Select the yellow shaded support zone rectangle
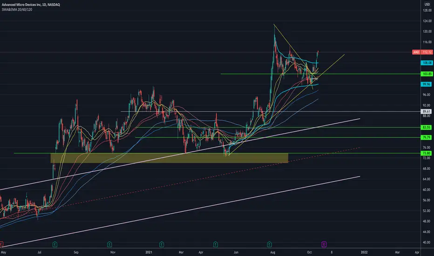 170,158
